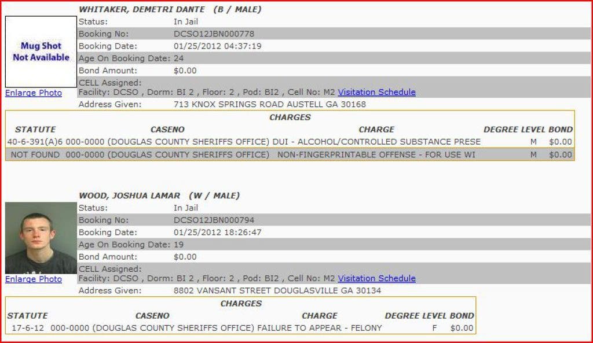Click the heading 'WHITAKER, DEMETRI DANTE'
The height and width of the screenshot is (343, 593).
tap(142, 9)
